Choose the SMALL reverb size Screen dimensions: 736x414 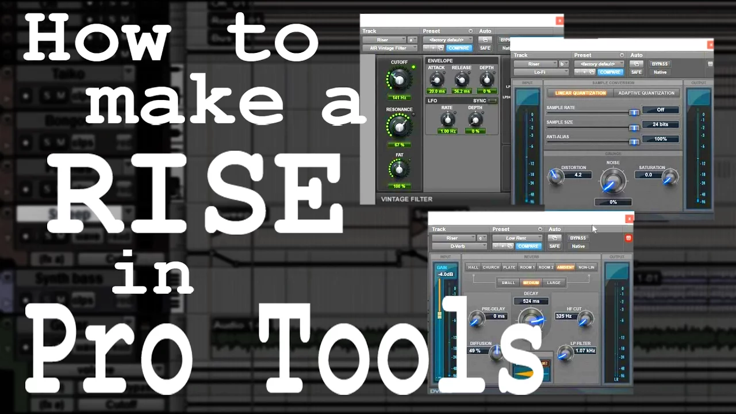point(508,283)
